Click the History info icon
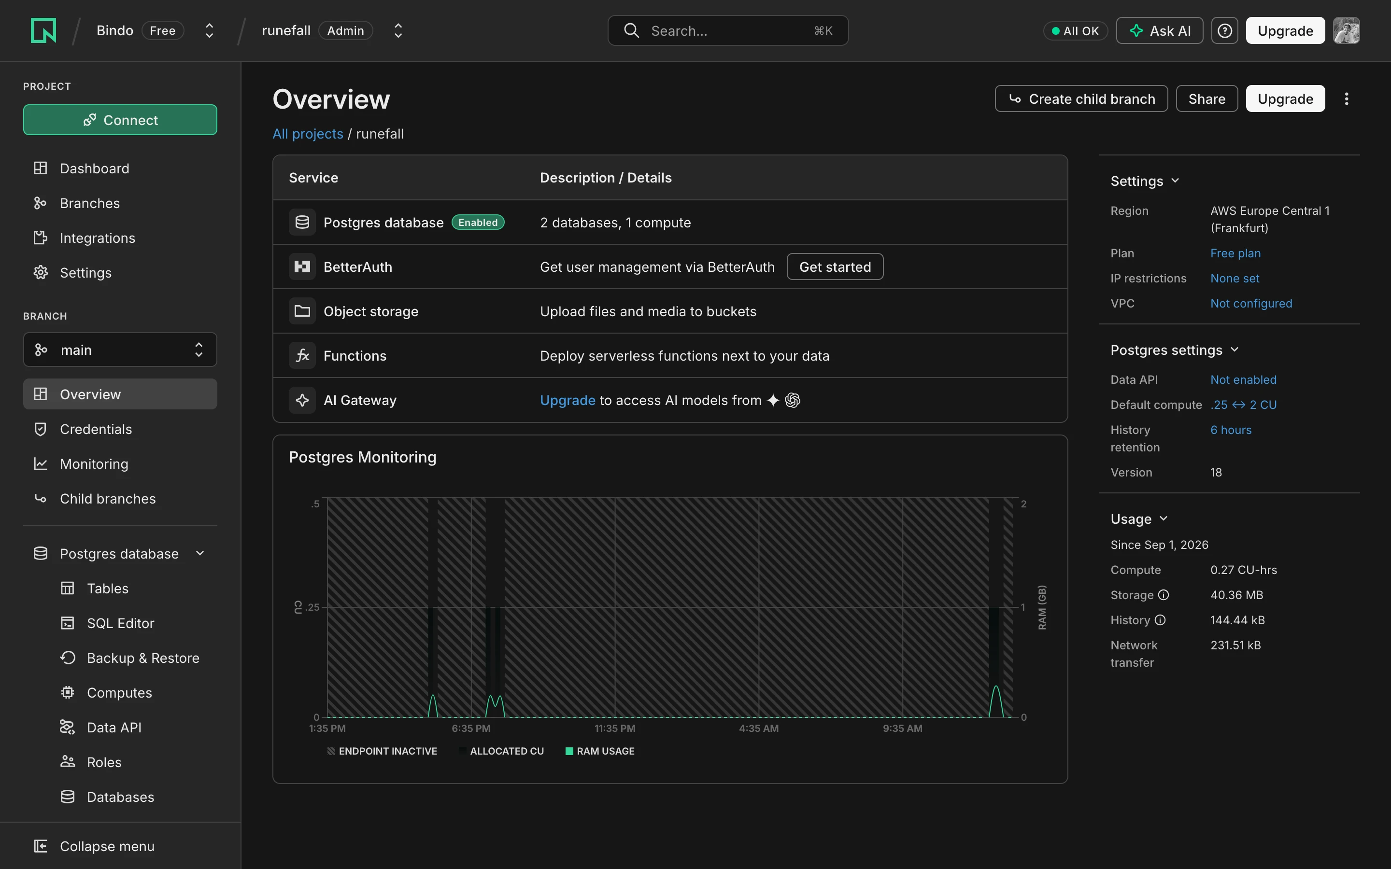Screen dimensions: 1391x869 pos(1160,620)
